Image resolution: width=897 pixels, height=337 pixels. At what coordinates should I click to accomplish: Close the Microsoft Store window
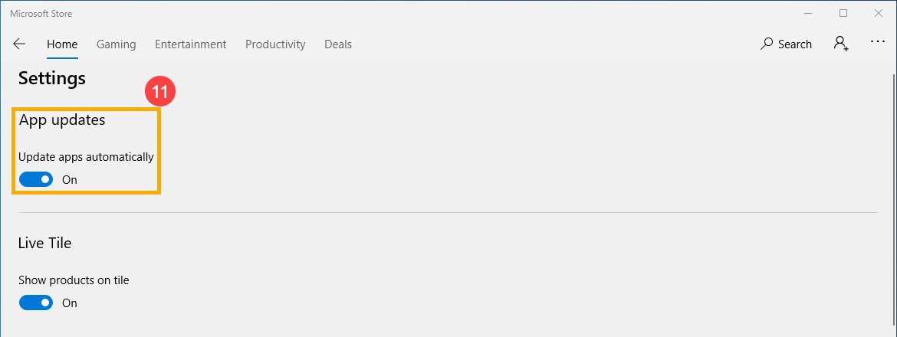[879, 13]
